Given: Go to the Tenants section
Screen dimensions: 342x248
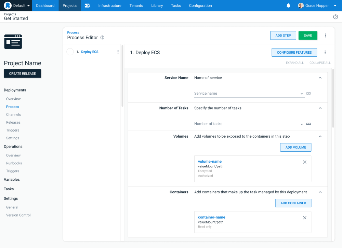Looking at the screenshot, I should pyautogui.click(x=136, y=5).
